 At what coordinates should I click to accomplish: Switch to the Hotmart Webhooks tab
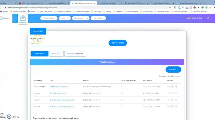[x=75, y=54]
